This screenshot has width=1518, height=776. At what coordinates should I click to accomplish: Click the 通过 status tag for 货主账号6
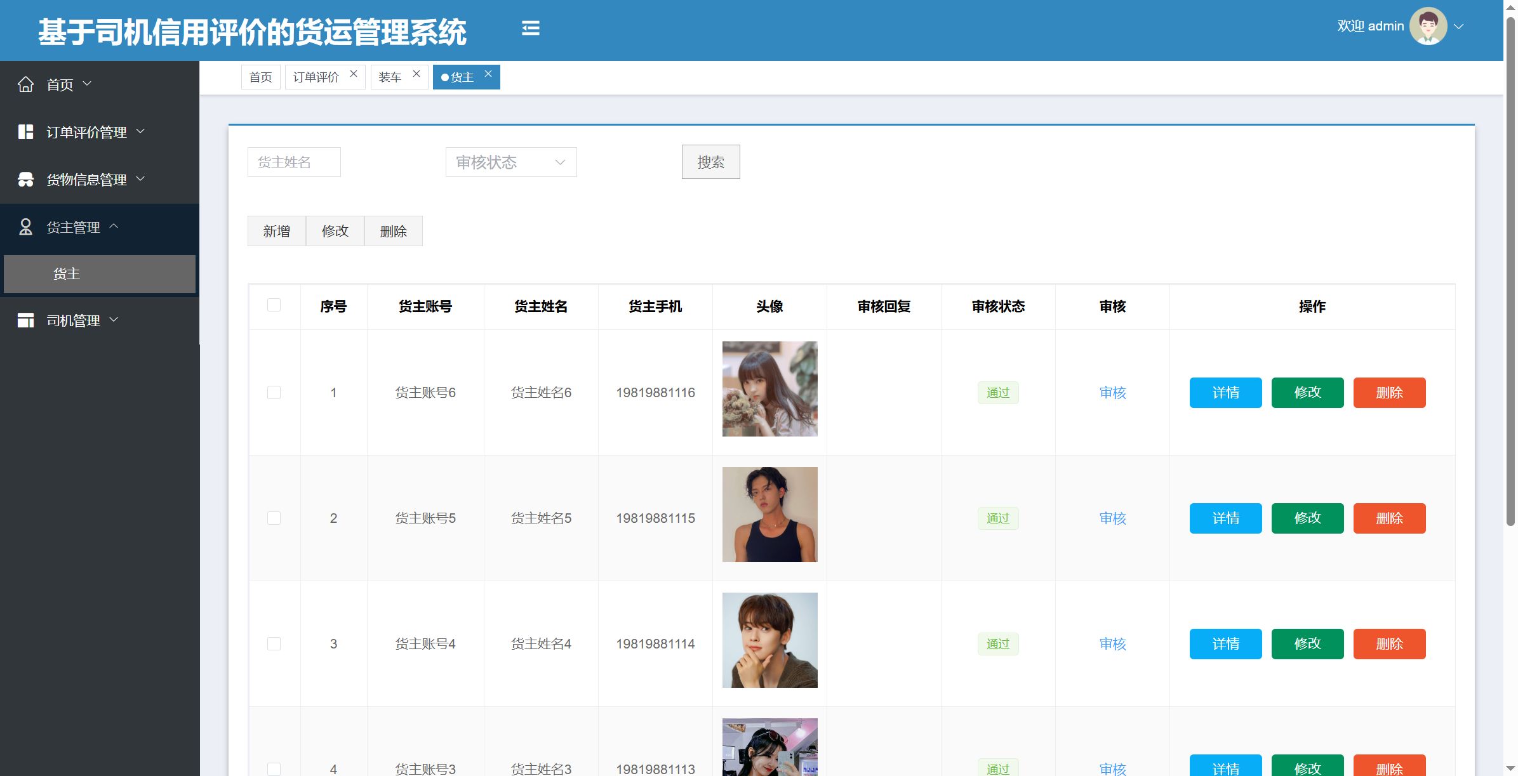(x=998, y=393)
